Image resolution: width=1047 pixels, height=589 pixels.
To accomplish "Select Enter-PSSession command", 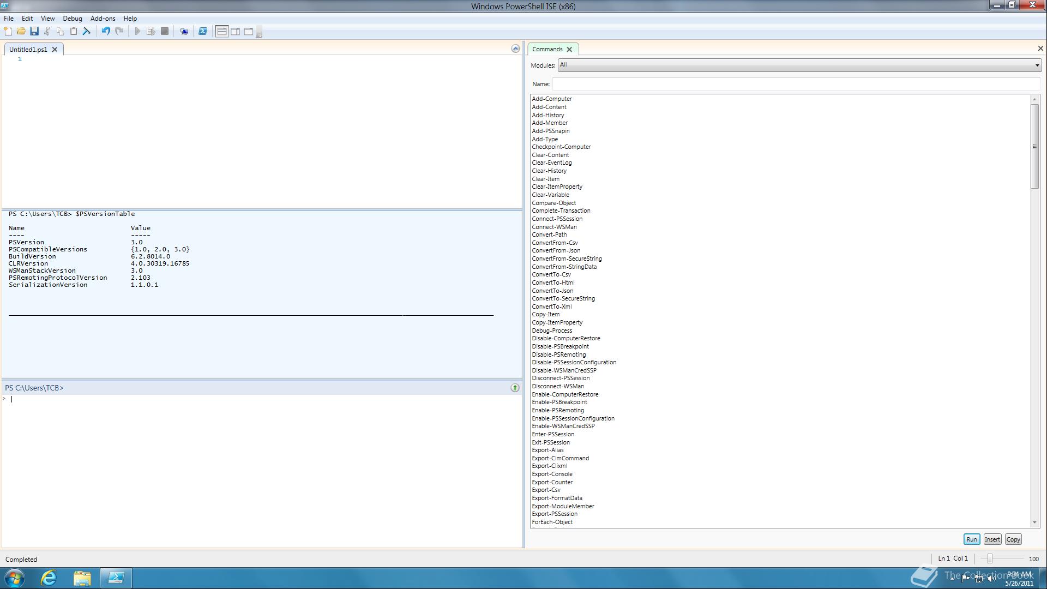I will [x=552, y=434].
